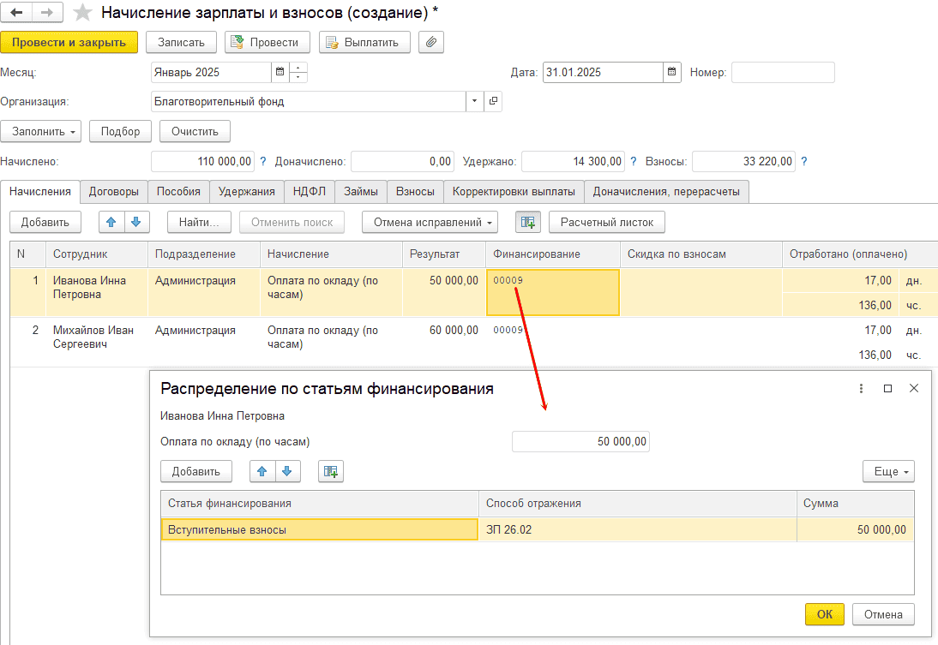938x645 pixels.
Task: Confirm dialog with OK button
Action: pos(824,614)
